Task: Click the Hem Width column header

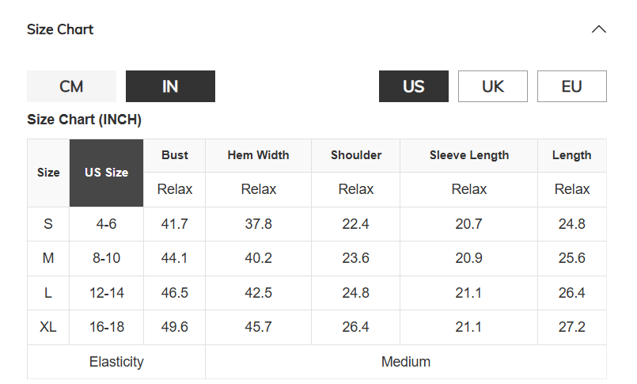Action: click(259, 155)
